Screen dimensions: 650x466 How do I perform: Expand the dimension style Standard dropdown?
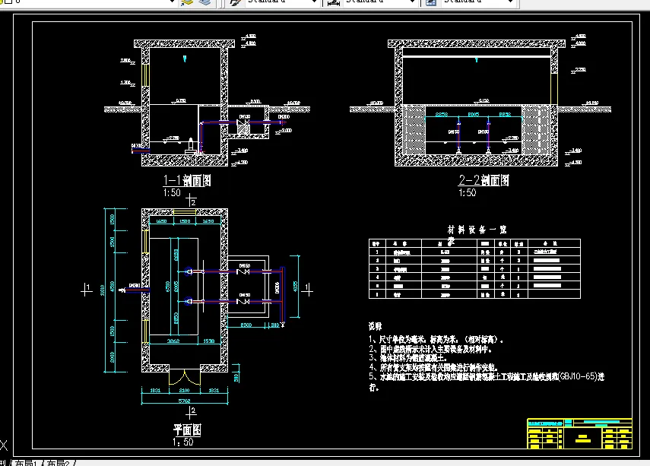pyautogui.click(x=412, y=2)
